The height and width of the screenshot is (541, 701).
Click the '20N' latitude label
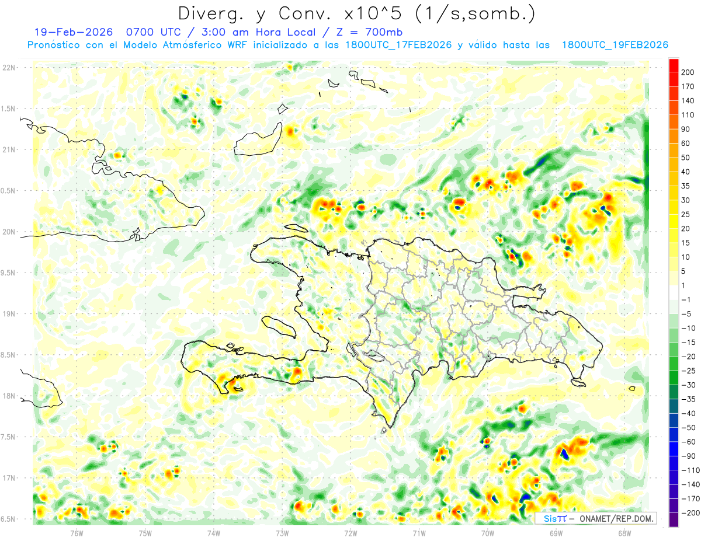(x=9, y=232)
